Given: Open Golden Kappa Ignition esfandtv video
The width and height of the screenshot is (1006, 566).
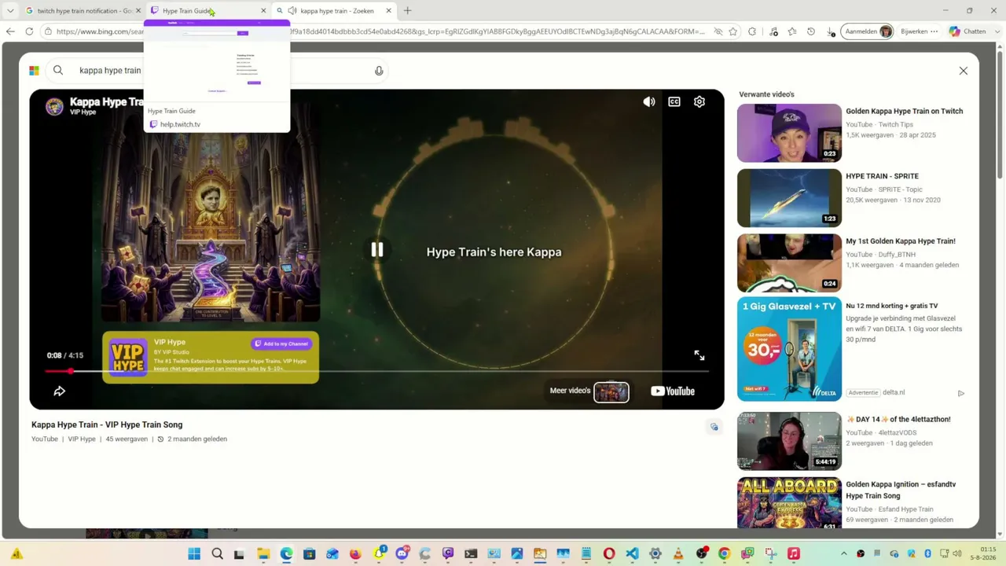Looking at the screenshot, I should click(901, 490).
